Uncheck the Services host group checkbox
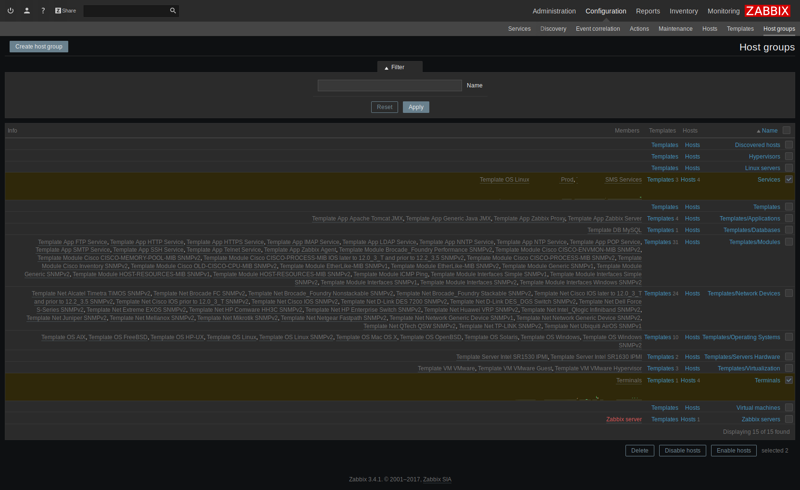Screen dimensions: 800x490 pyautogui.click(x=789, y=179)
